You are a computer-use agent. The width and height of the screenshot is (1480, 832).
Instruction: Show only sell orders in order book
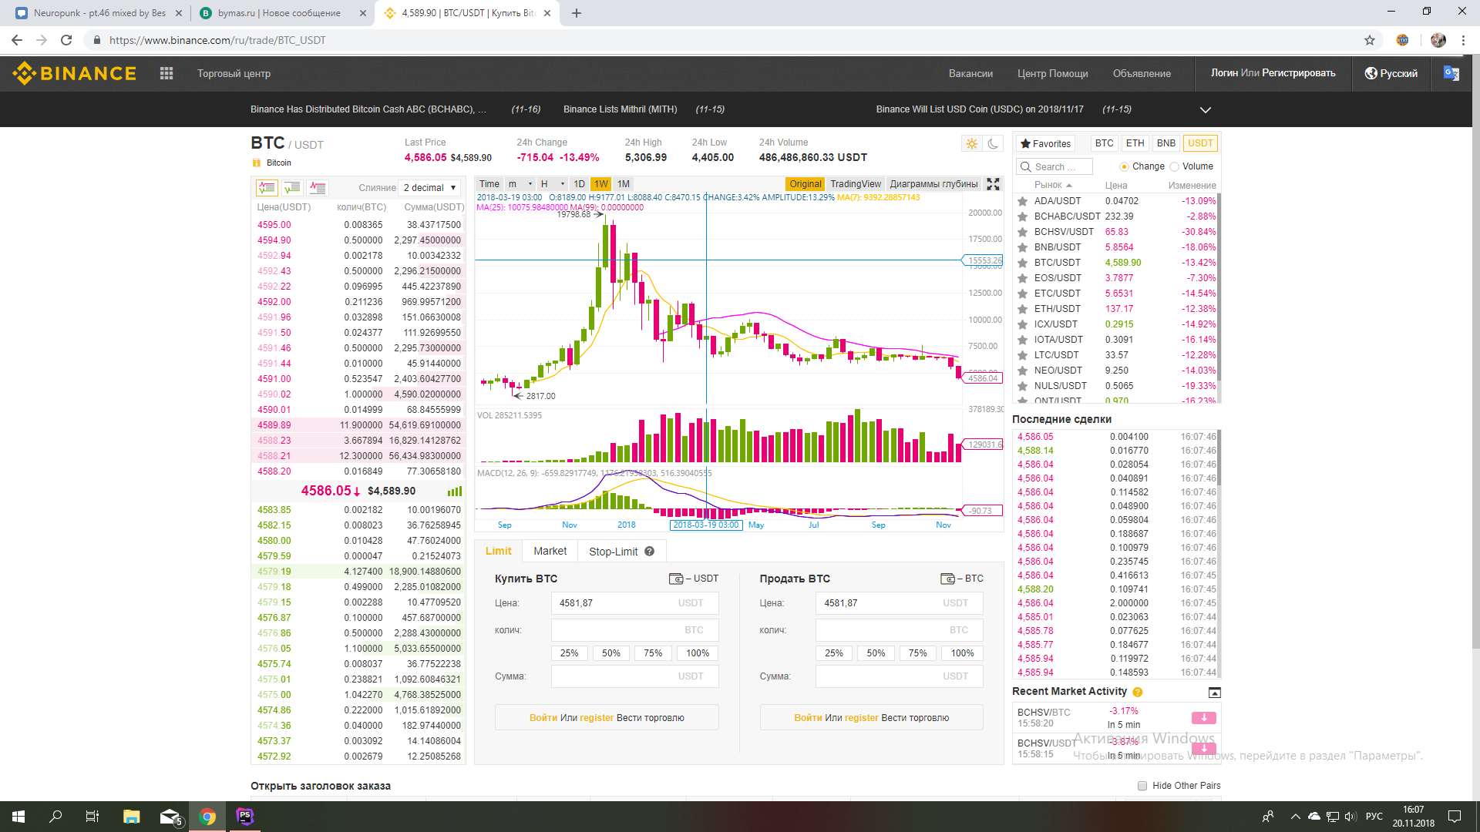coord(318,187)
